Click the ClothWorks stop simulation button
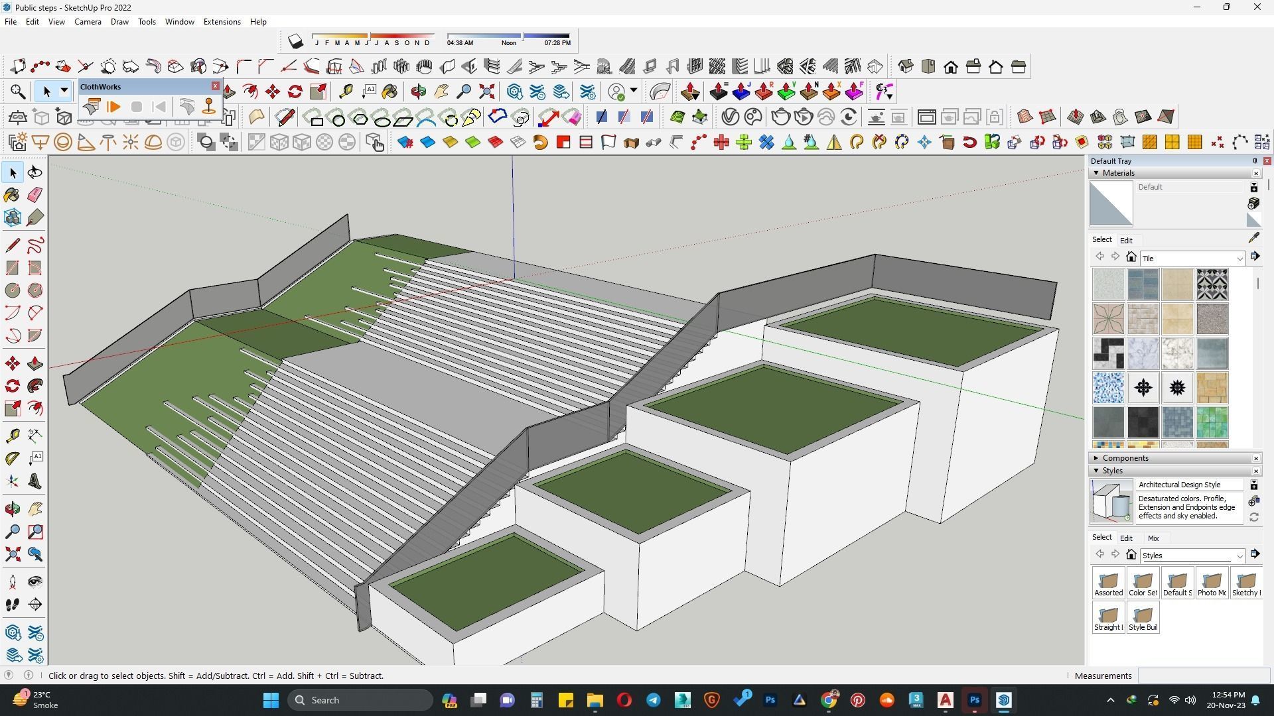Viewport: 1274px width, 716px height. (x=136, y=107)
